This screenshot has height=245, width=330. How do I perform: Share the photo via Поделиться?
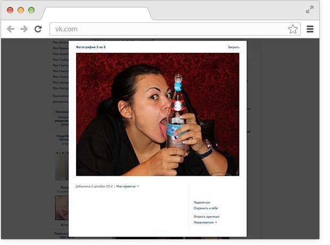pyautogui.click(x=202, y=202)
